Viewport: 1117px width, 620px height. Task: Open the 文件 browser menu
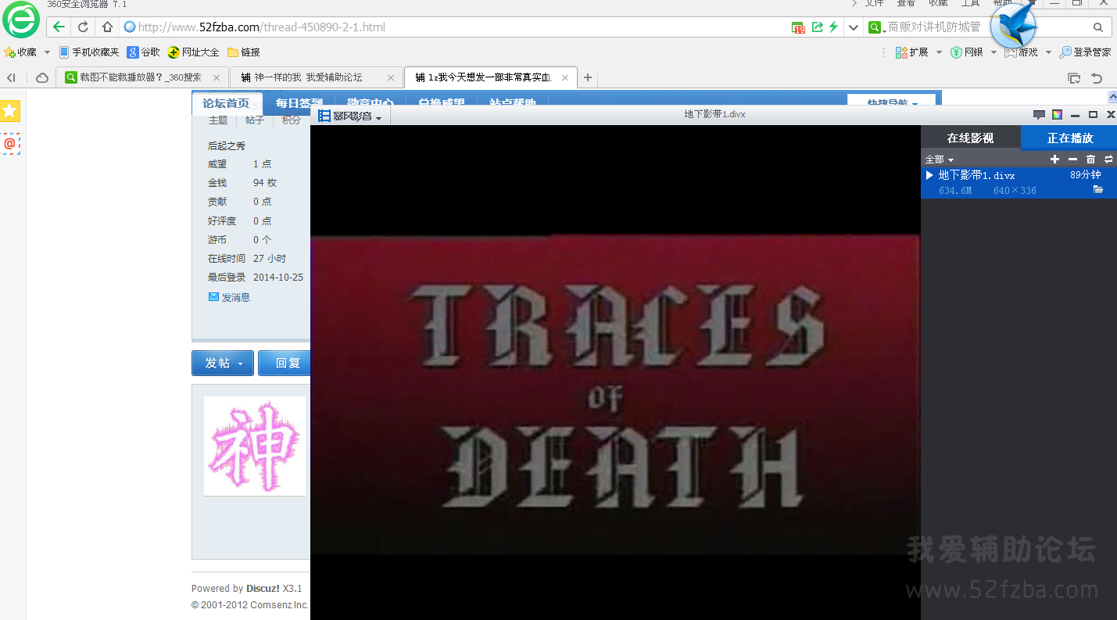pyautogui.click(x=874, y=3)
